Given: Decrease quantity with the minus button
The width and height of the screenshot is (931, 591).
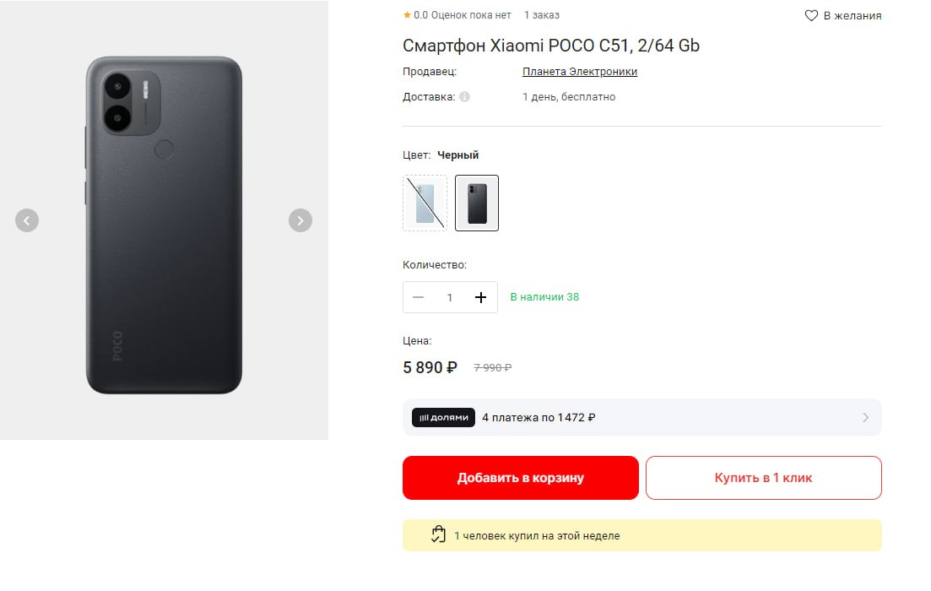Looking at the screenshot, I should pos(418,297).
